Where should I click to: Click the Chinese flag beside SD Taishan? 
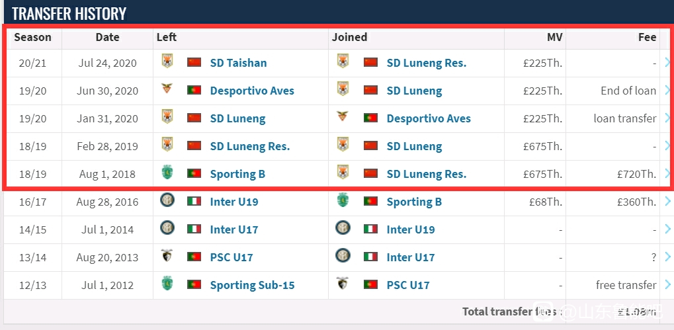pos(194,62)
